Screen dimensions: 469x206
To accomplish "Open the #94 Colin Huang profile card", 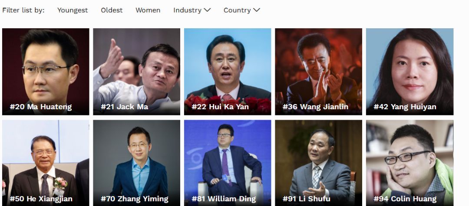I will click(410, 163).
